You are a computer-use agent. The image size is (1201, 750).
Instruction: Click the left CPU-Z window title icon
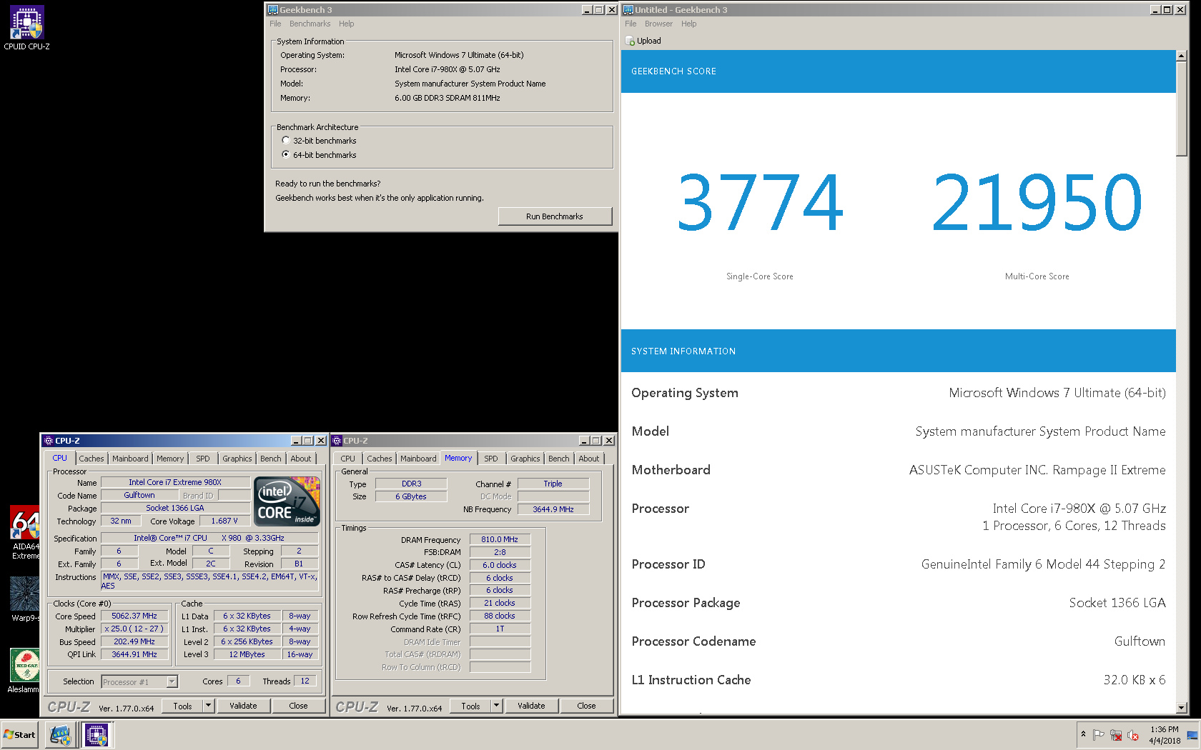coord(49,441)
